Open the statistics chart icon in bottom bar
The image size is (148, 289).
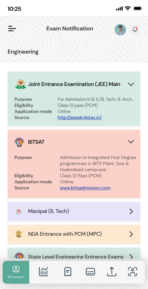click(43, 272)
